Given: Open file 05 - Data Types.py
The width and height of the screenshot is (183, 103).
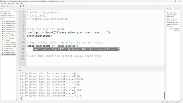Looking at the screenshot, I should pyautogui.click(x=9, y=30).
